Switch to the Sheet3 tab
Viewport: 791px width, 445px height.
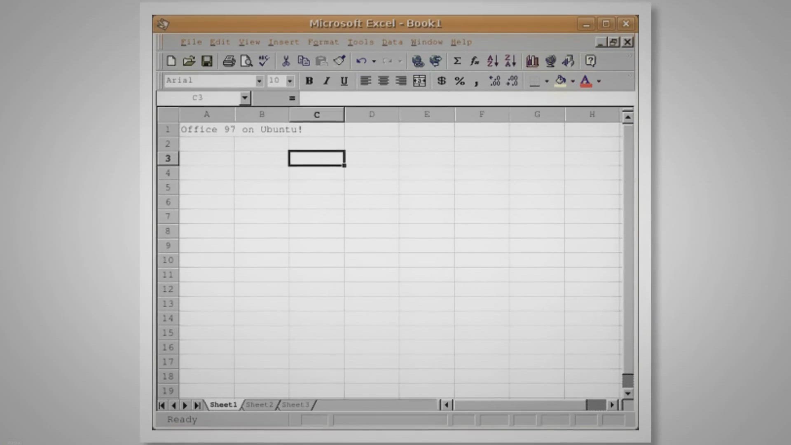point(295,405)
